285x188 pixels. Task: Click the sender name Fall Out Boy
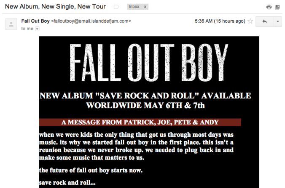(35, 21)
